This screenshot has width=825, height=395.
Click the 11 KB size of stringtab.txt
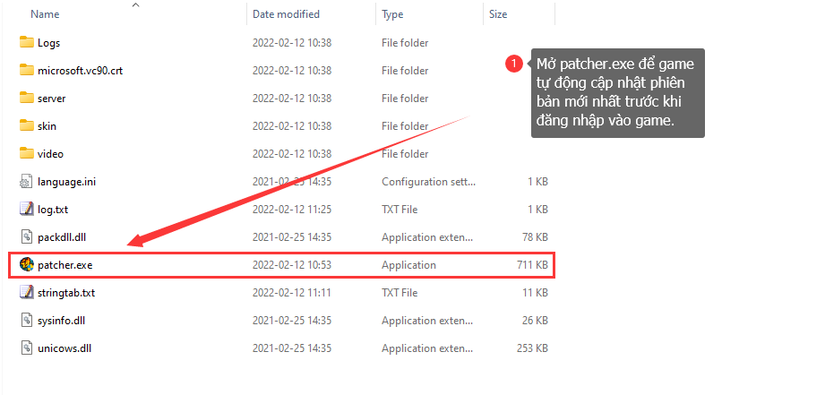pos(536,292)
